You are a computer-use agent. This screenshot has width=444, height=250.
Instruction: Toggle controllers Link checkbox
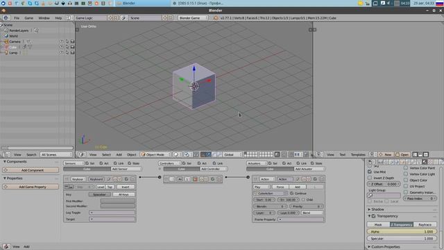214,163
